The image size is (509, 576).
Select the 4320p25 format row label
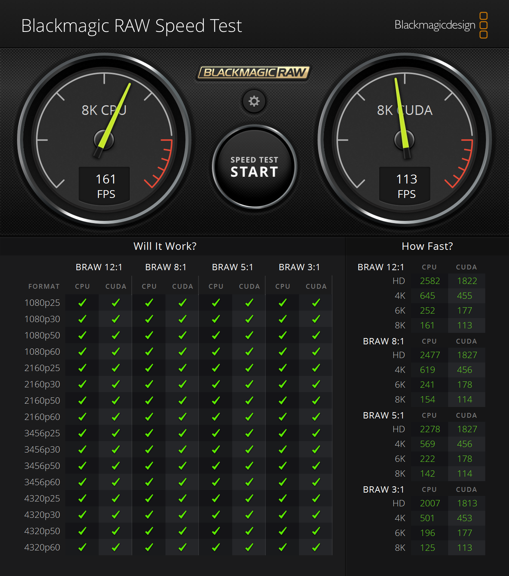point(42,499)
